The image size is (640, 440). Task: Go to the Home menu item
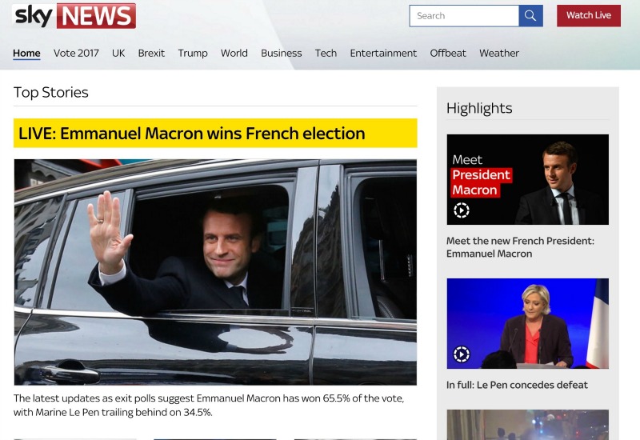pyautogui.click(x=26, y=53)
